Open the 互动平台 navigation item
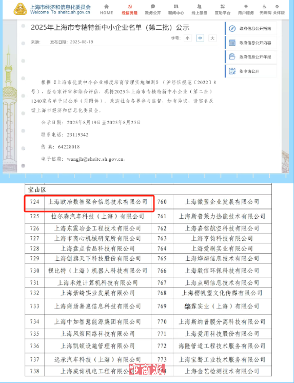This screenshot has width=294, height=383. [x=222, y=10]
